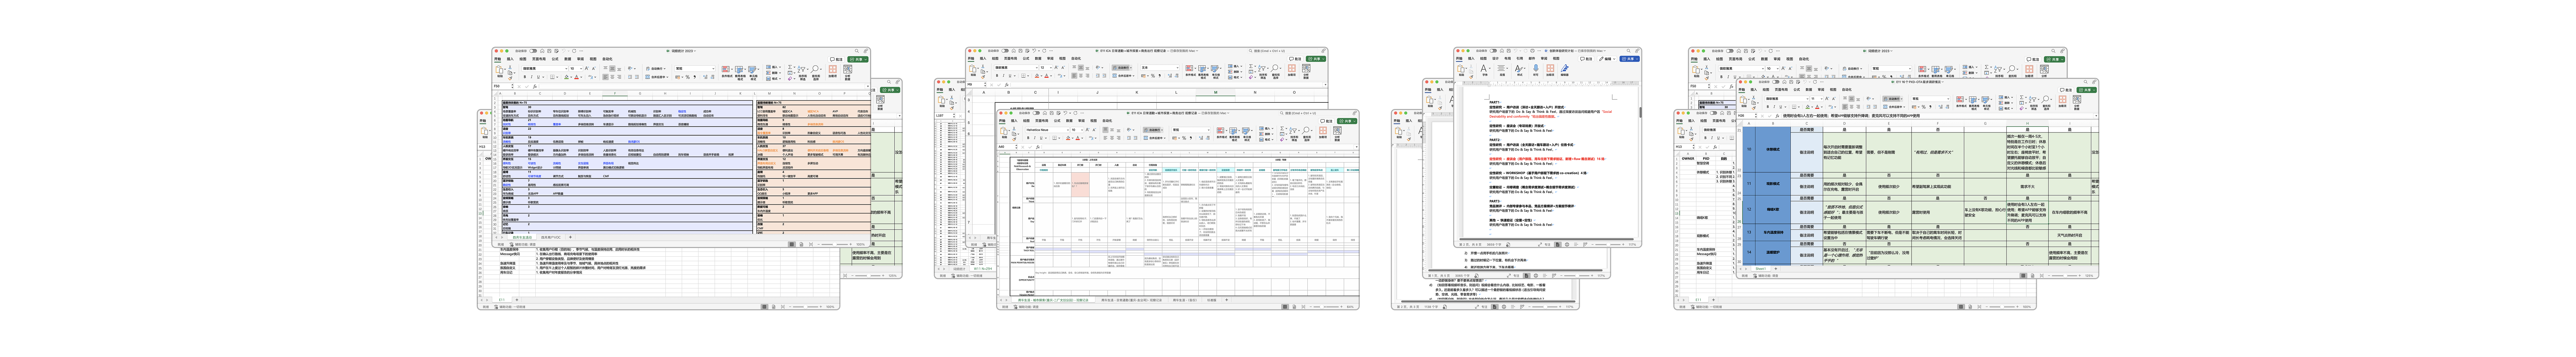Click Paste icon in Word 创新体验研究计划 window
Screen dimensions: 2576x357
click(x=1461, y=68)
